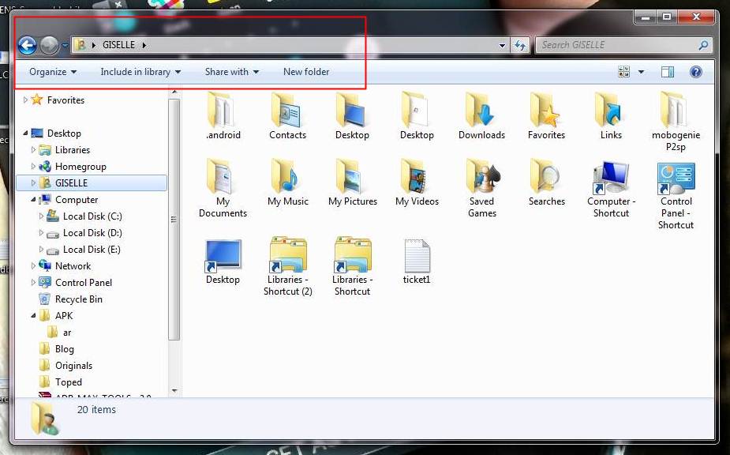Open the Share with menu

coord(230,71)
